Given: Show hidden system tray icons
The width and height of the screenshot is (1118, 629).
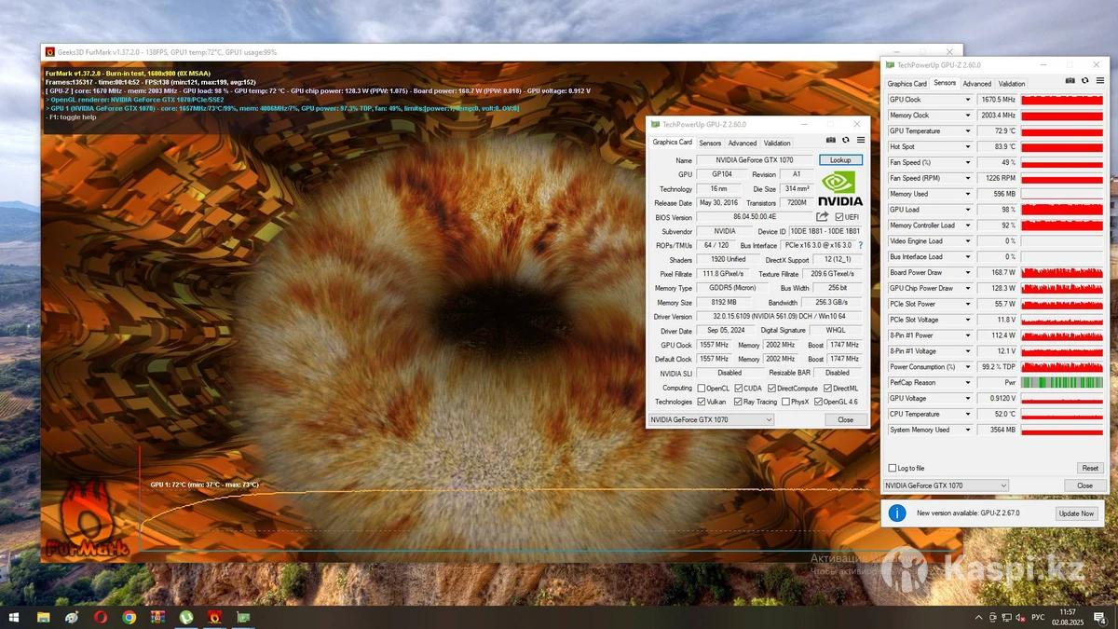Looking at the screenshot, I should pos(978,617).
